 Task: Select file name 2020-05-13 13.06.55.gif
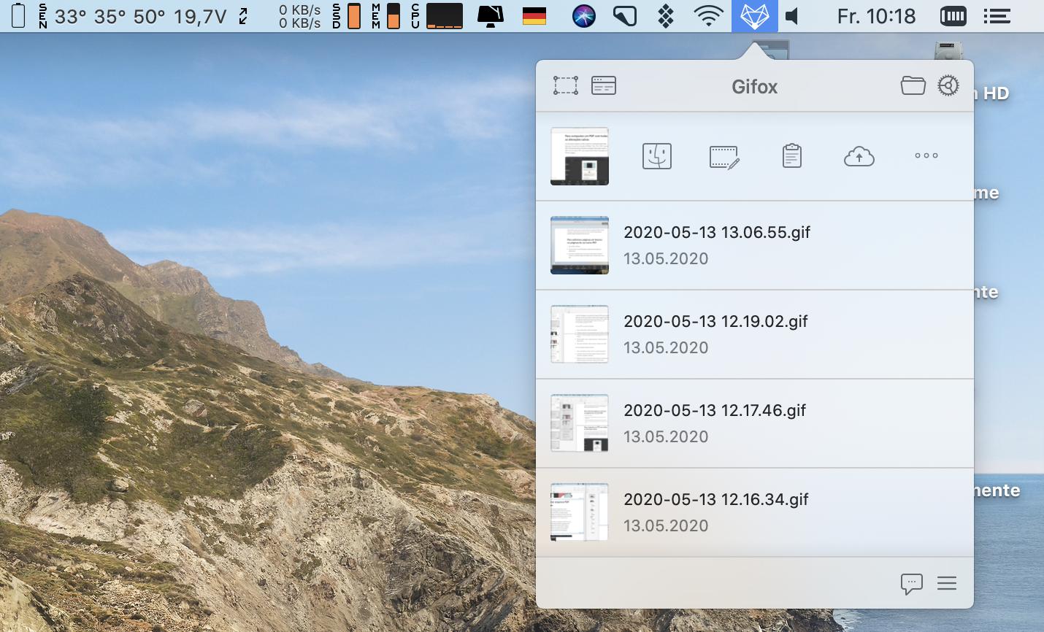pyautogui.click(x=717, y=232)
